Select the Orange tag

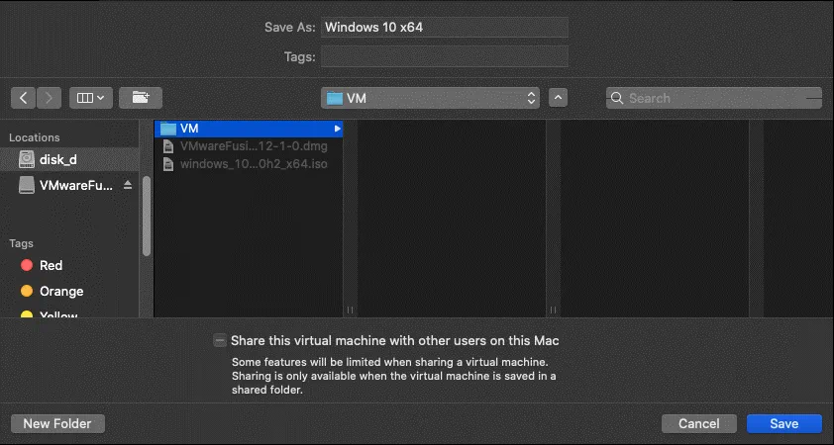coord(60,292)
